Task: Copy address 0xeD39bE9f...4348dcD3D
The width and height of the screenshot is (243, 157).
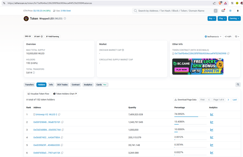Action: click(62, 145)
